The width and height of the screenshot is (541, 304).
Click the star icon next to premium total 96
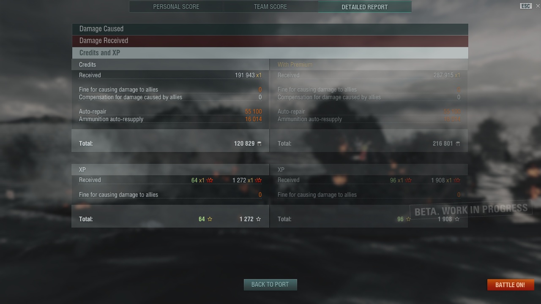click(408, 219)
